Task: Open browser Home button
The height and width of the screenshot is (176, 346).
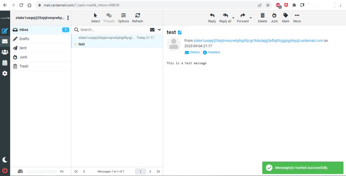Action: [29, 5]
